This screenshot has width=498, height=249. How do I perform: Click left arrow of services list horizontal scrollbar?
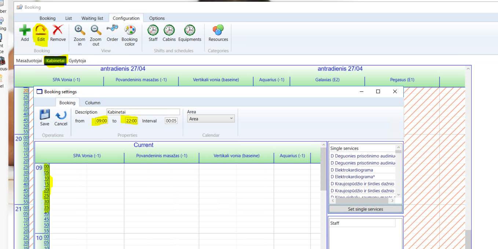tap(333, 201)
